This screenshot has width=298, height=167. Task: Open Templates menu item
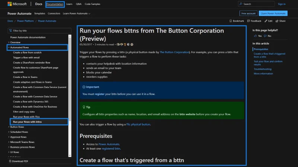(39, 13)
